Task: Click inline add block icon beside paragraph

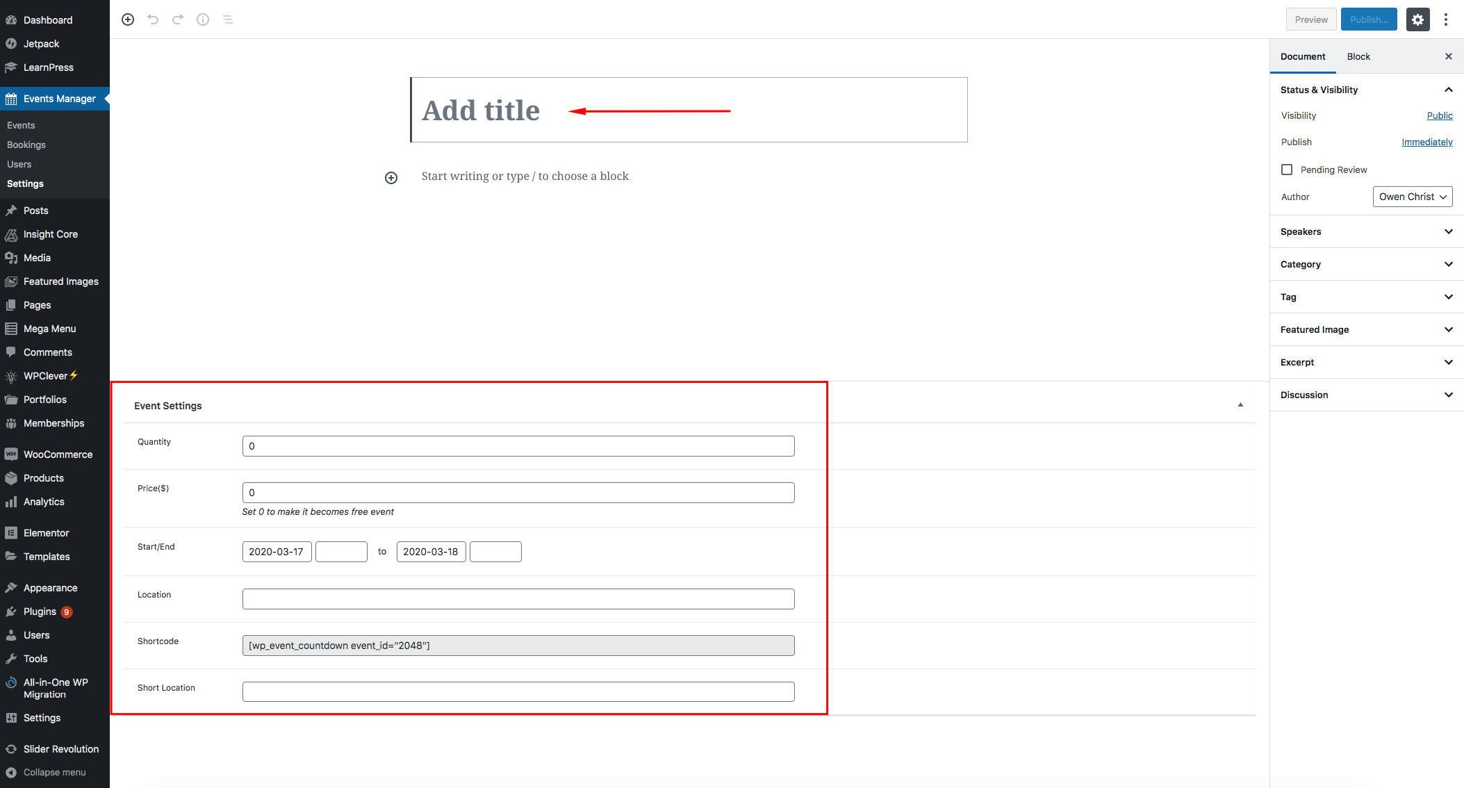Action: point(391,178)
